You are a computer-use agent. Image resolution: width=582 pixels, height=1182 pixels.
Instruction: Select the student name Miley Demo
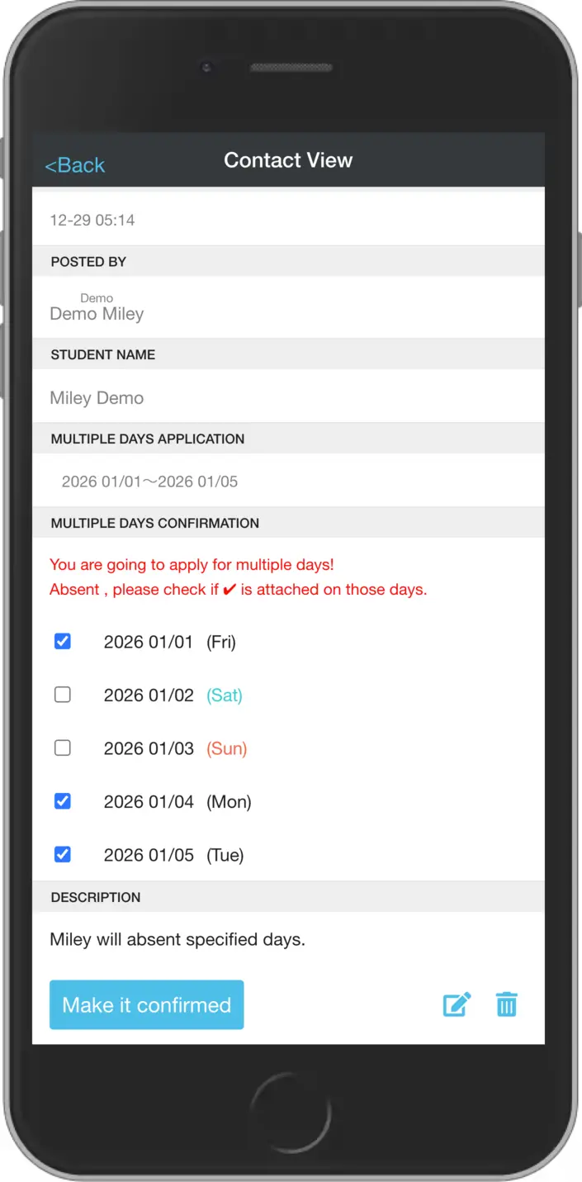(96, 397)
